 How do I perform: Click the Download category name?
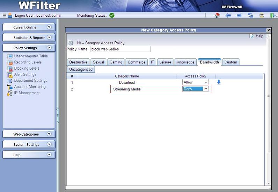(x=127, y=82)
